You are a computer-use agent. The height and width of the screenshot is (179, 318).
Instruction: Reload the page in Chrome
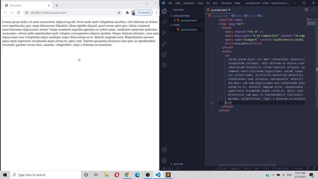pyautogui.click(x=18, y=12)
